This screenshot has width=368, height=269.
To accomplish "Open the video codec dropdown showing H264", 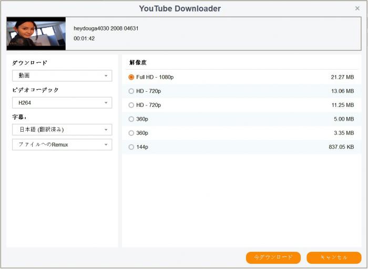I will pos(62,103).
